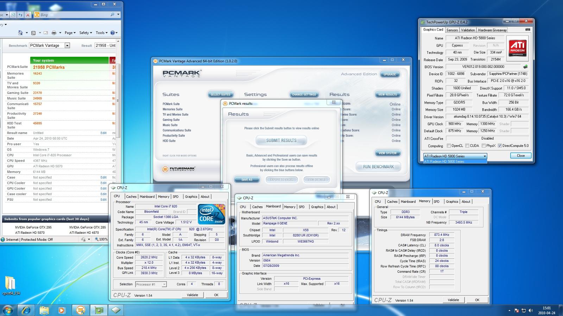Image resolution: width=563 pixels, height=316 pixels.
Task: Open Windows Explorer folder icon on taskbar
Action: pyautogui.click(x=44, y=310)
